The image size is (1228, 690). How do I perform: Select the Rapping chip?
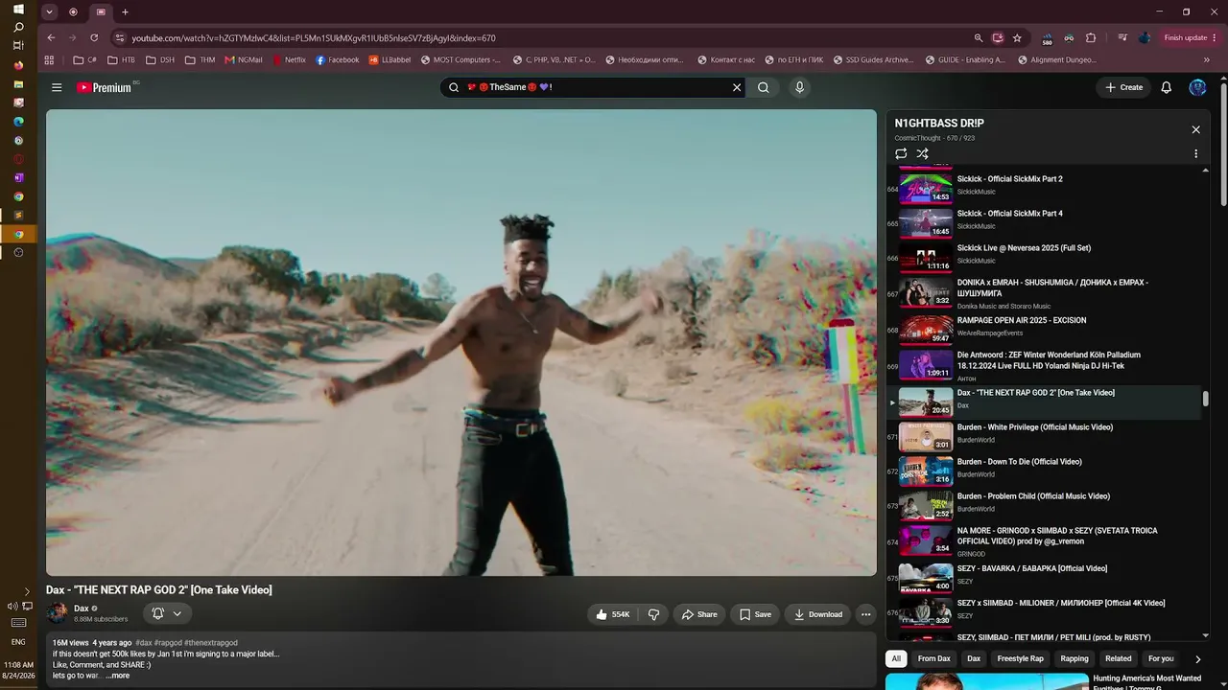[1074, 658]
